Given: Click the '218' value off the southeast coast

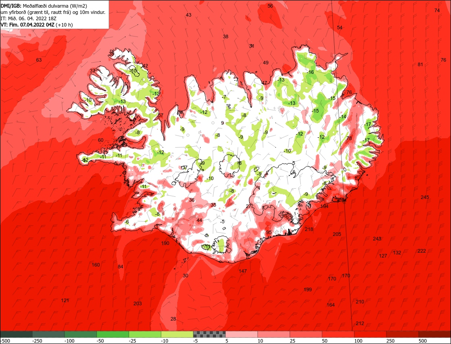Looking at the screenshot, I should click(x=309, y=229).
